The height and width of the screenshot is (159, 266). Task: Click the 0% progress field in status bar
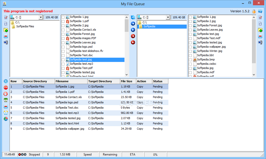tap(155, 154)
